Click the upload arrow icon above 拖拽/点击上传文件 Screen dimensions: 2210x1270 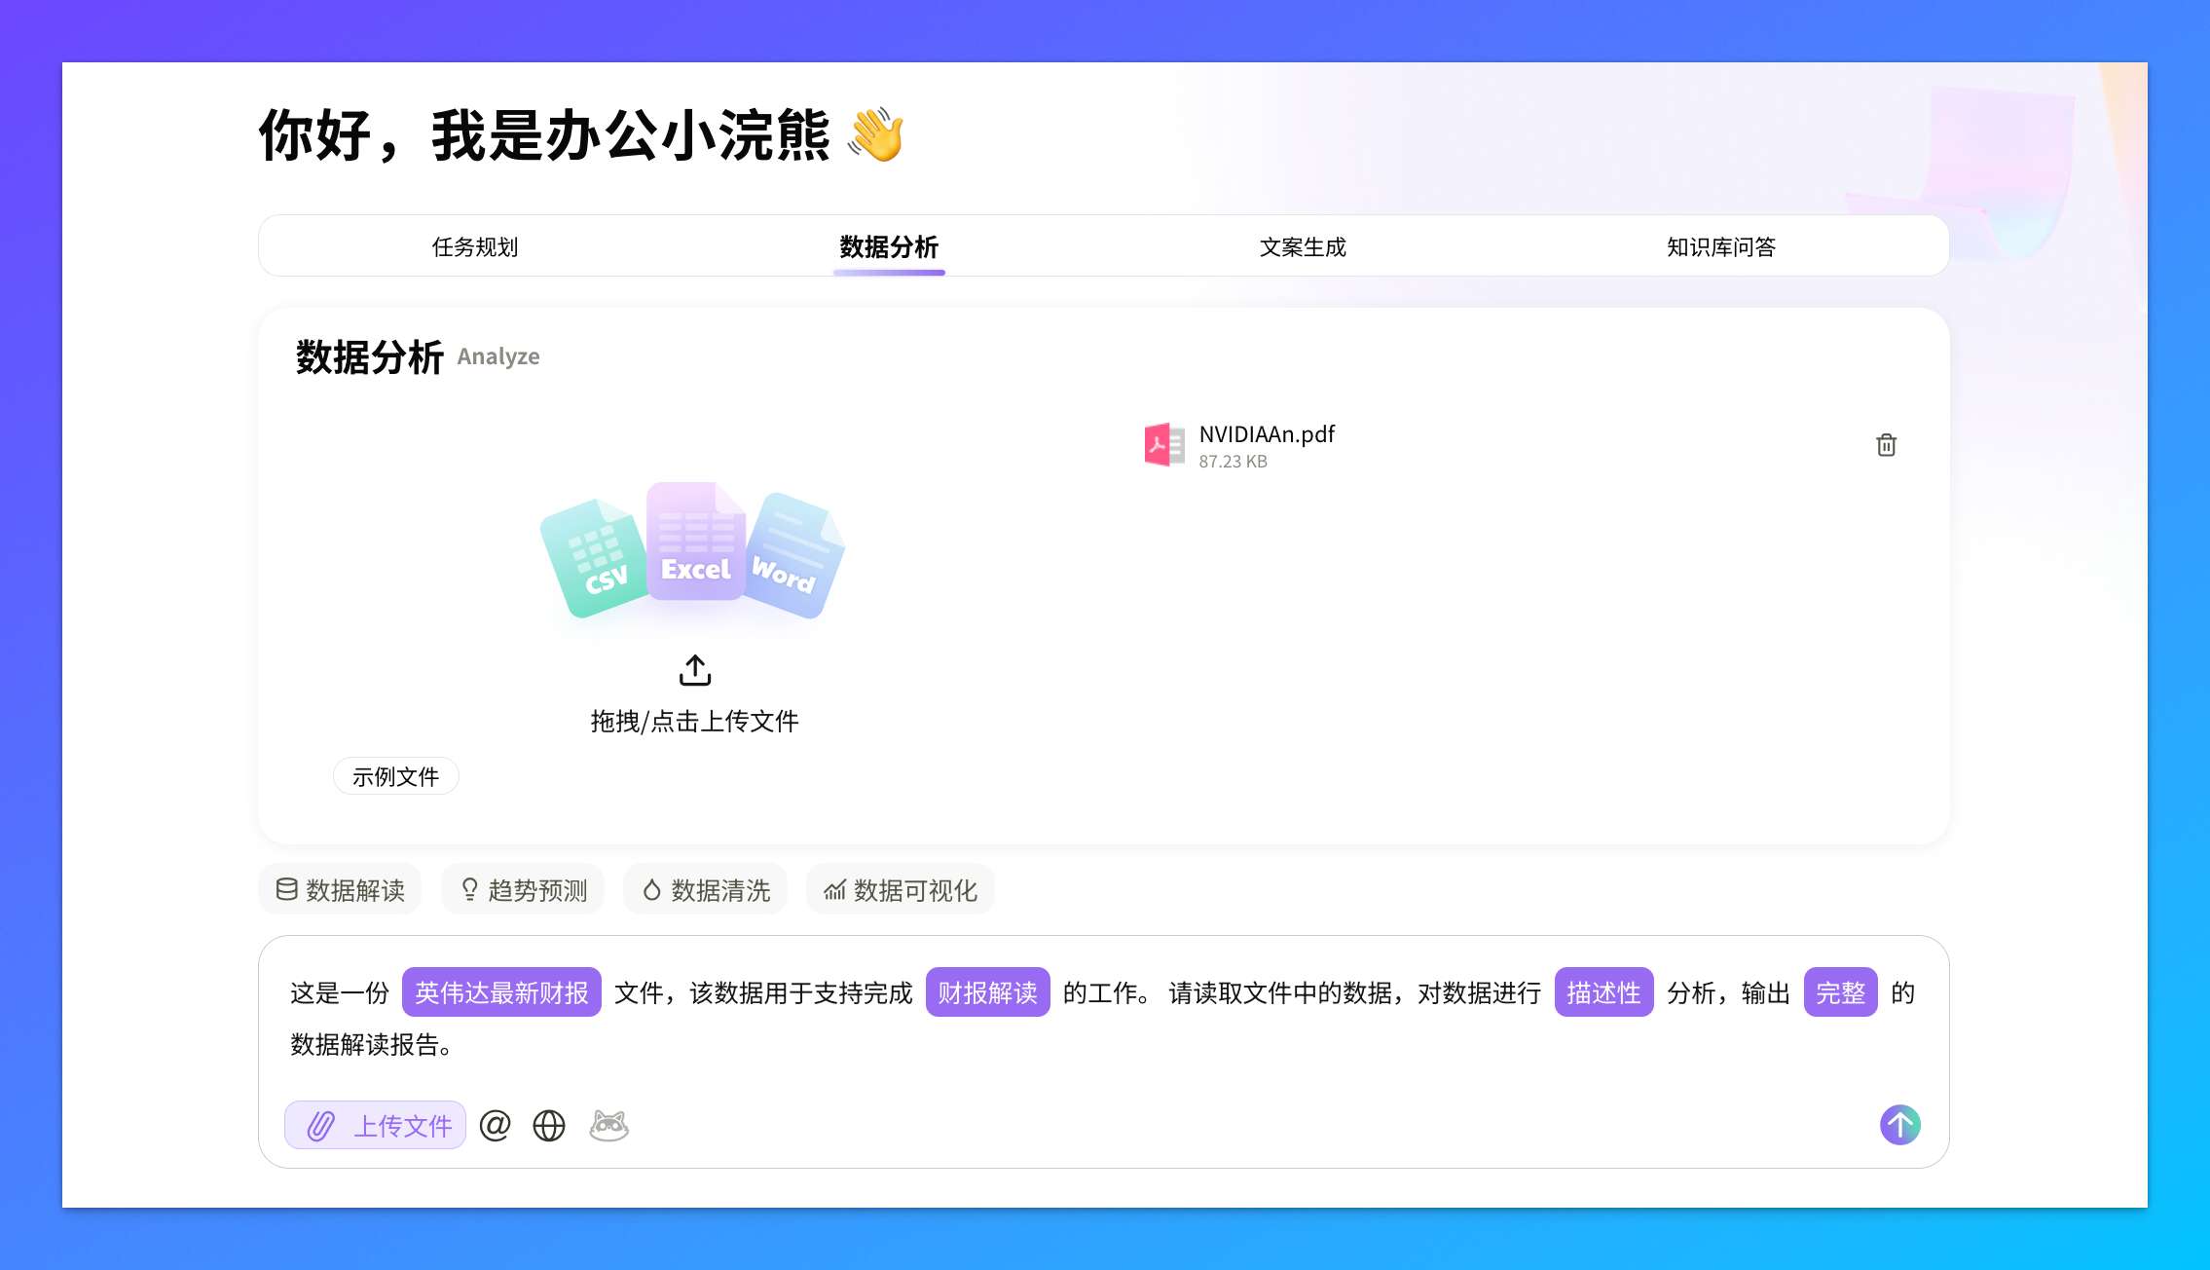point(693,670)
